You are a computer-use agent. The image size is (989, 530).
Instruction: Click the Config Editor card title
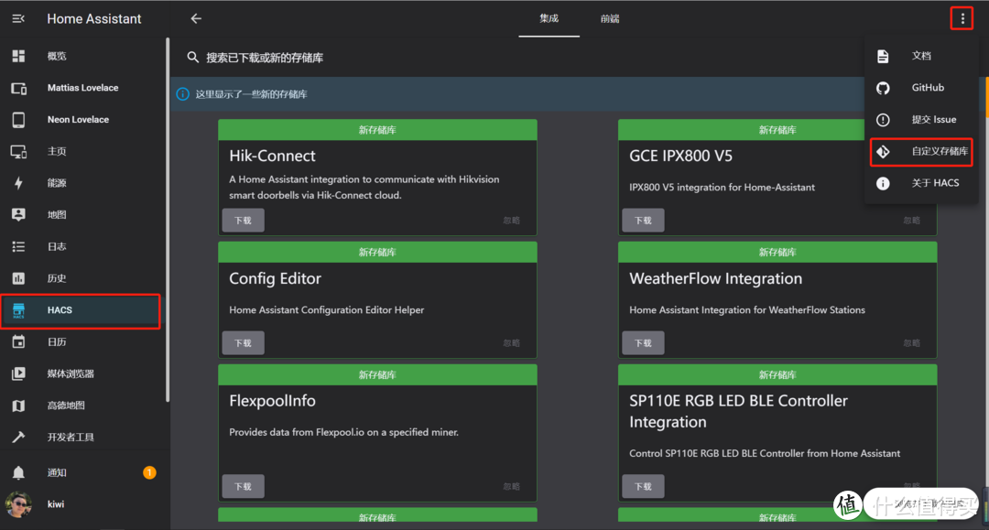(x=275, y=278)
